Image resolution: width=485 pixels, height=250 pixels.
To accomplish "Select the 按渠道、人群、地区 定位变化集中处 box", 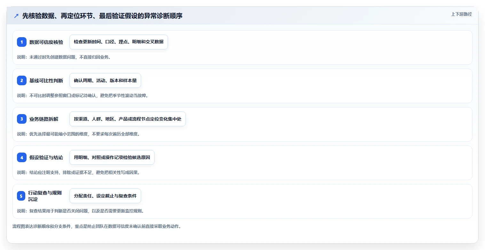I will (x=128, y=119).
